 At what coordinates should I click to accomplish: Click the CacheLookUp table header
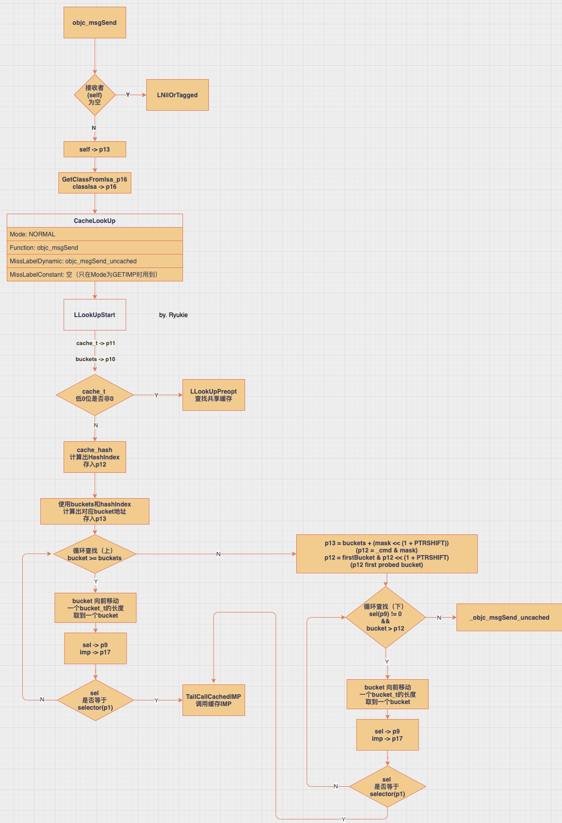pyautogui.click(x=95, y=221)
